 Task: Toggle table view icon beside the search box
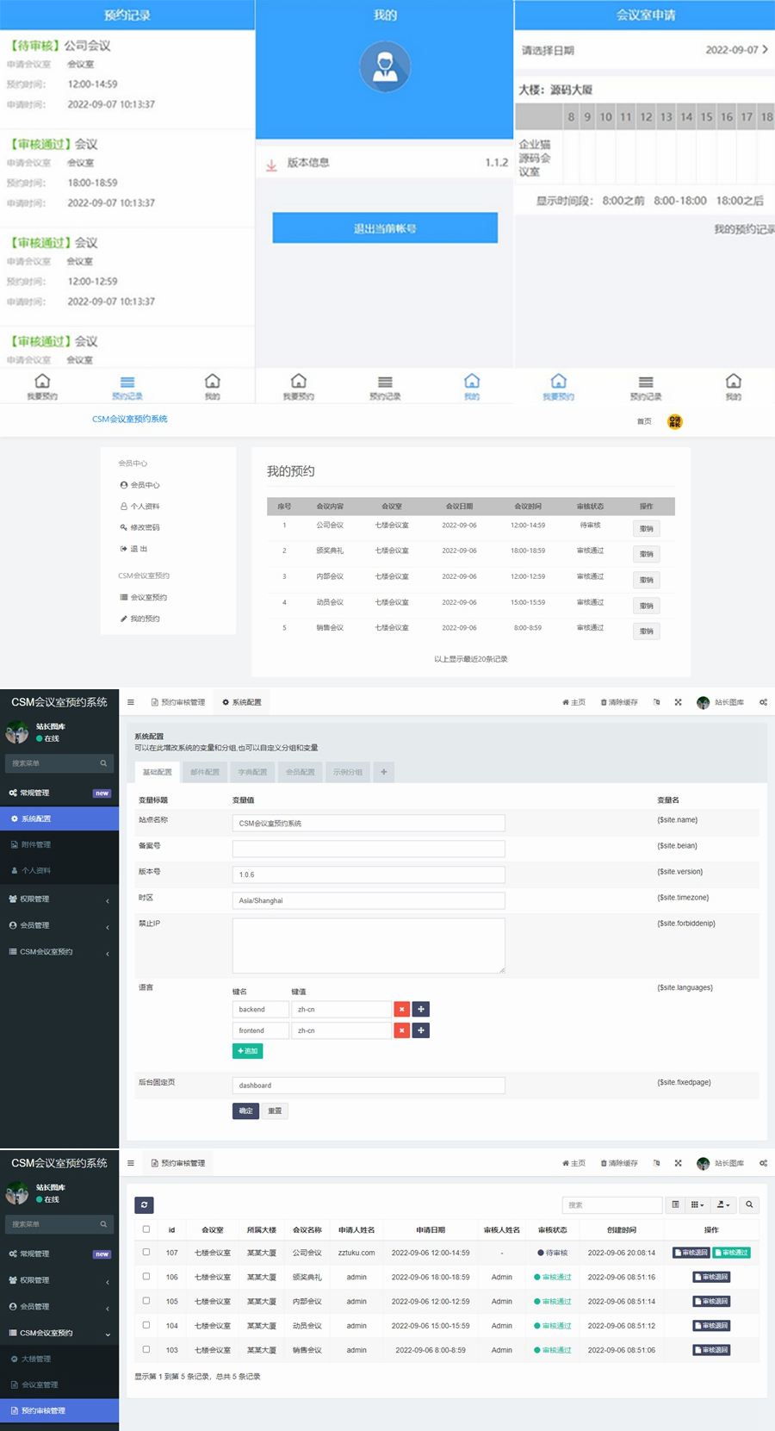675,1204
